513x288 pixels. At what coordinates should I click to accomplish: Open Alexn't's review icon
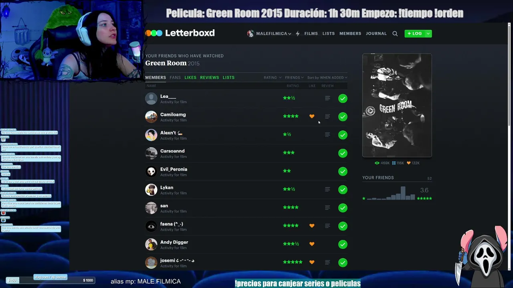pyautogui.click(x=327, y=135)
